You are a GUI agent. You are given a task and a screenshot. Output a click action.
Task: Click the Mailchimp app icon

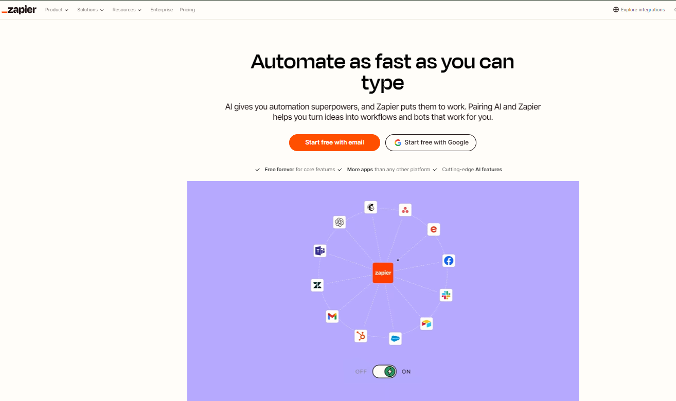pyautogui.click(x=371, y=207)
